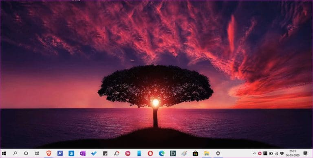Open the blue F app icon

[60, 154]
